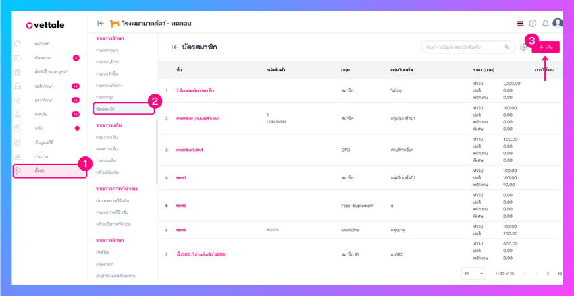The height and width of the screenshot is (296, 574).
Task: Open the memberLimit record link
Action: 189,150
